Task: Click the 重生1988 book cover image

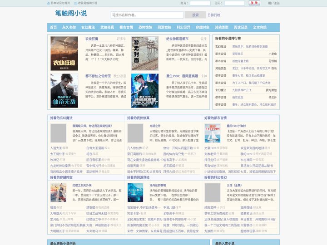Action: 145,91
